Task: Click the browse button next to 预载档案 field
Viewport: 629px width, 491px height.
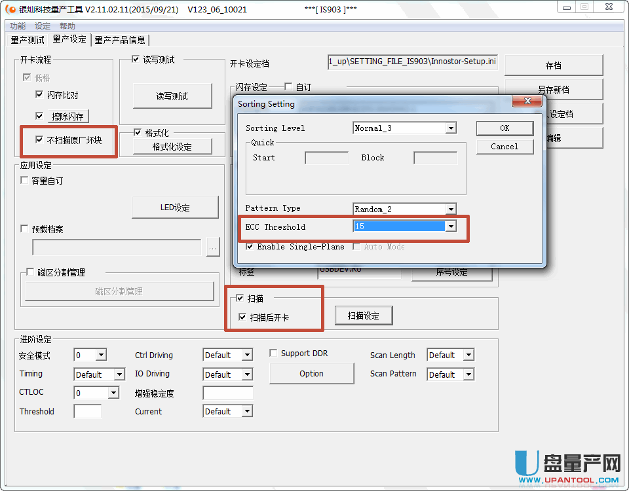Action: (212, 247)
